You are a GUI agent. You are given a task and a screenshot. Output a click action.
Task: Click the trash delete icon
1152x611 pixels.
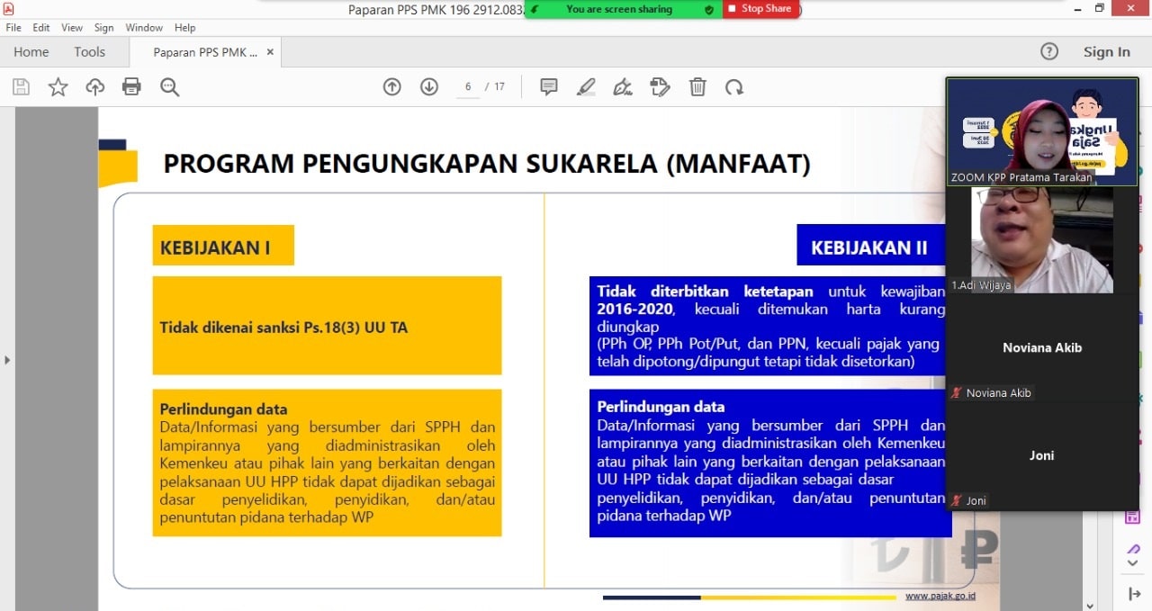point(697,87)
